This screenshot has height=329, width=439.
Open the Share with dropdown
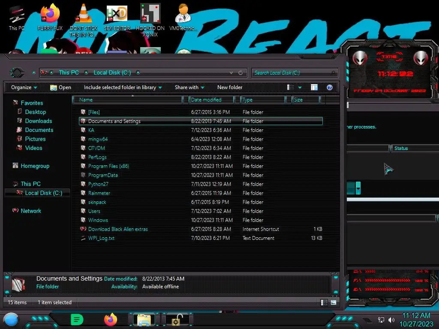point(189,87)
